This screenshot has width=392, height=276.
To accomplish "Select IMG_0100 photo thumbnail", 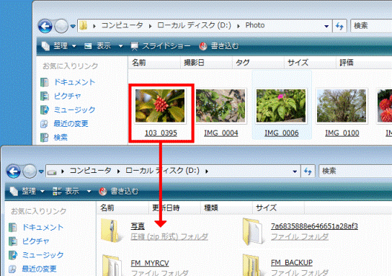I will coord(342,106).
